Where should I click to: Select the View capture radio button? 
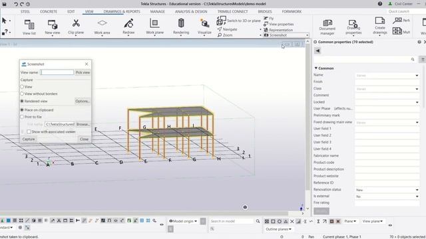tap(22, 87)
